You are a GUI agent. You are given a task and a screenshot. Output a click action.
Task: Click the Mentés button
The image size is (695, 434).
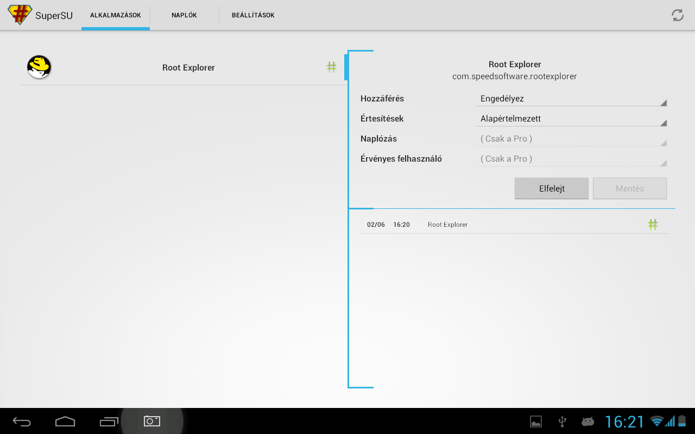[x=630, y=188]
